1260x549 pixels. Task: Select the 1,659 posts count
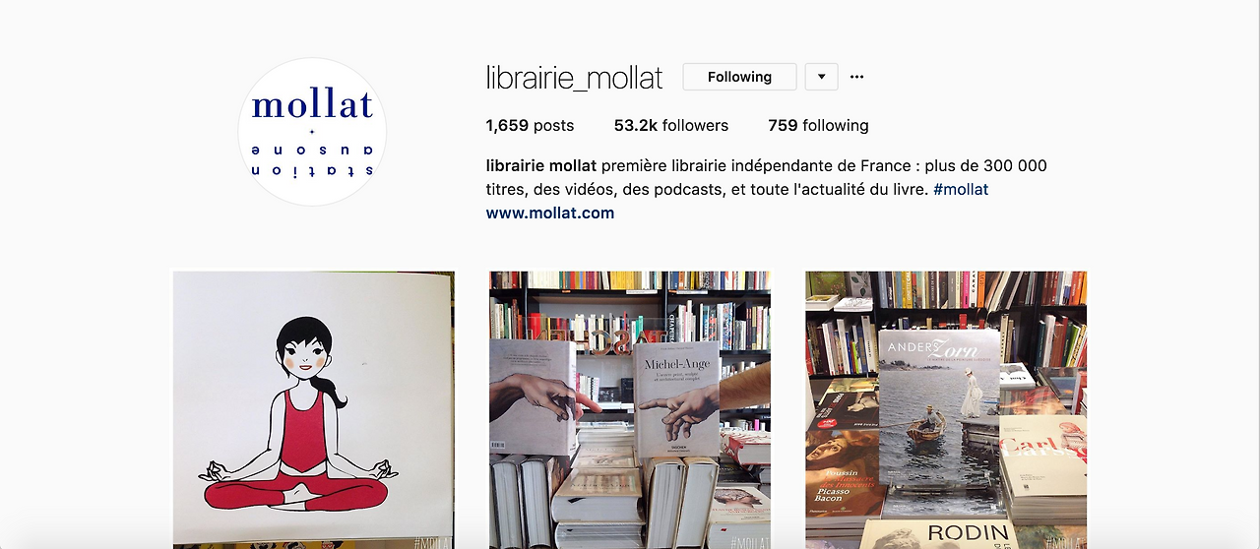(x=530, y=125)
